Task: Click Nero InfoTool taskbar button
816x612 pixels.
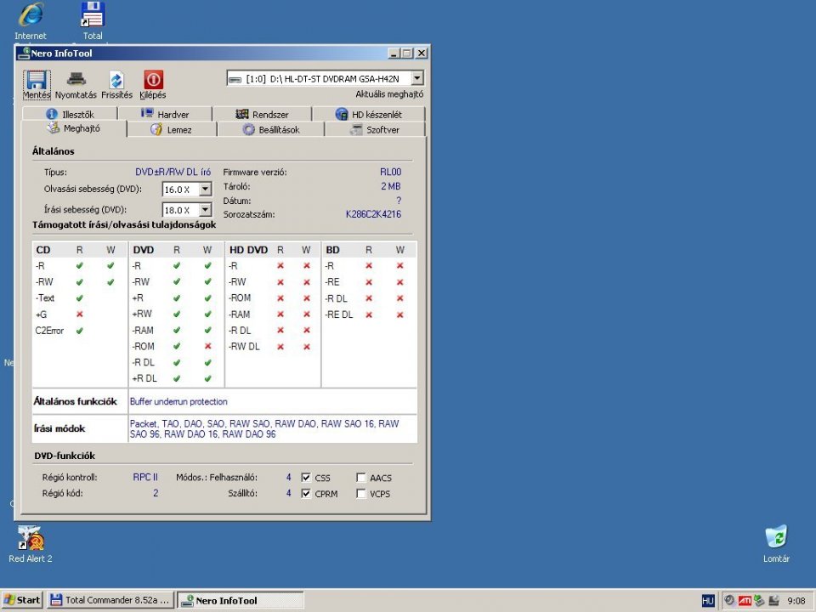Action: pos(240,600)
